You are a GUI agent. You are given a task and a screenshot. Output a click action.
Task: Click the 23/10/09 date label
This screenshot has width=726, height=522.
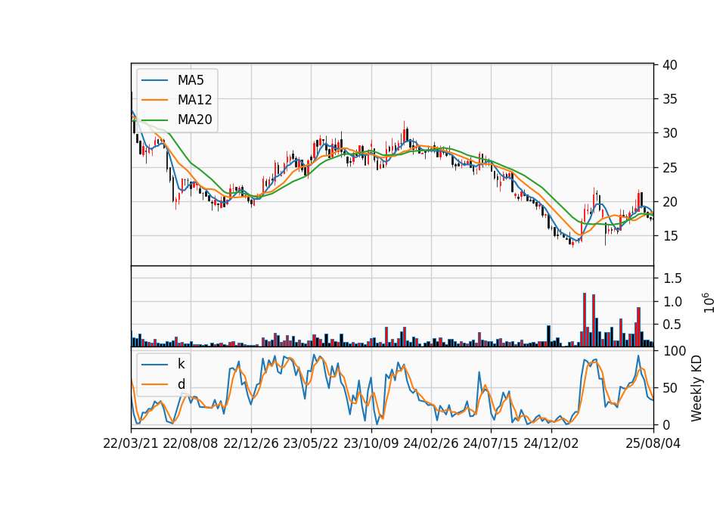pos(371,443)
